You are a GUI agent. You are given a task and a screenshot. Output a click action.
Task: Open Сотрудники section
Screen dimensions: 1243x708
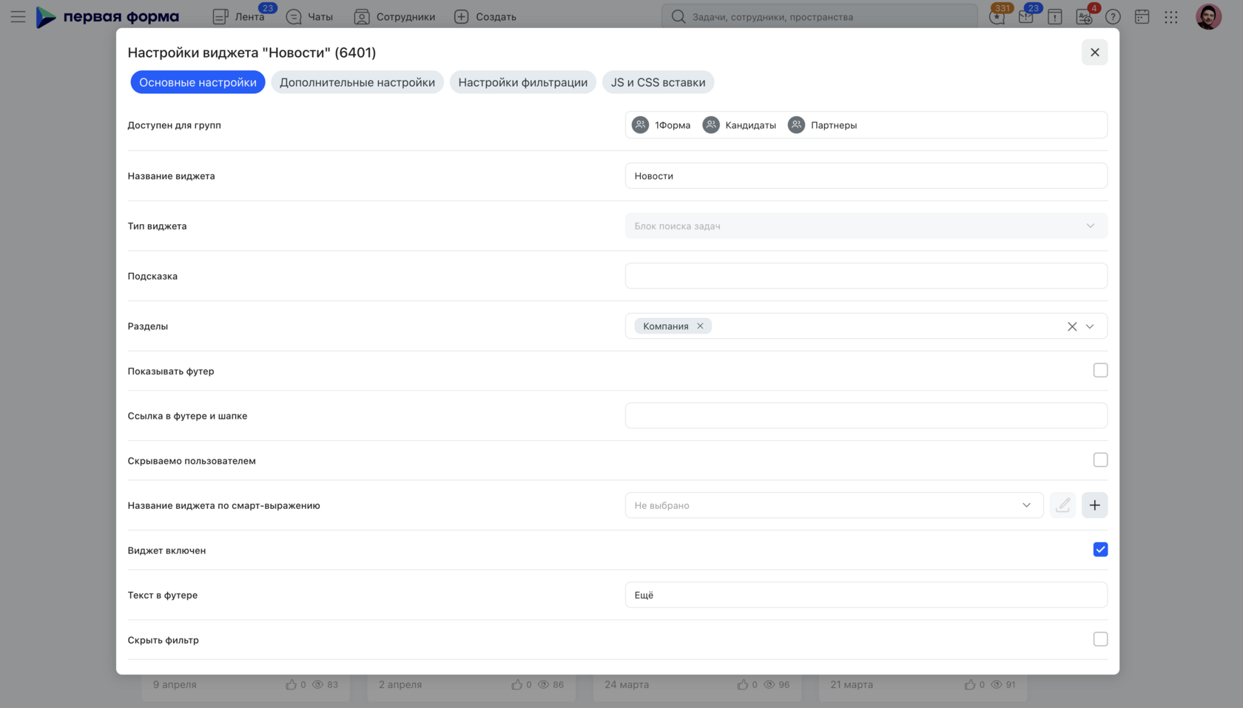tap(394, 16)
